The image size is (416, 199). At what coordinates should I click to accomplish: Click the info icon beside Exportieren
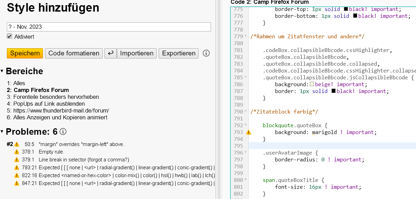pyautogui.click(x=206, y=53)
